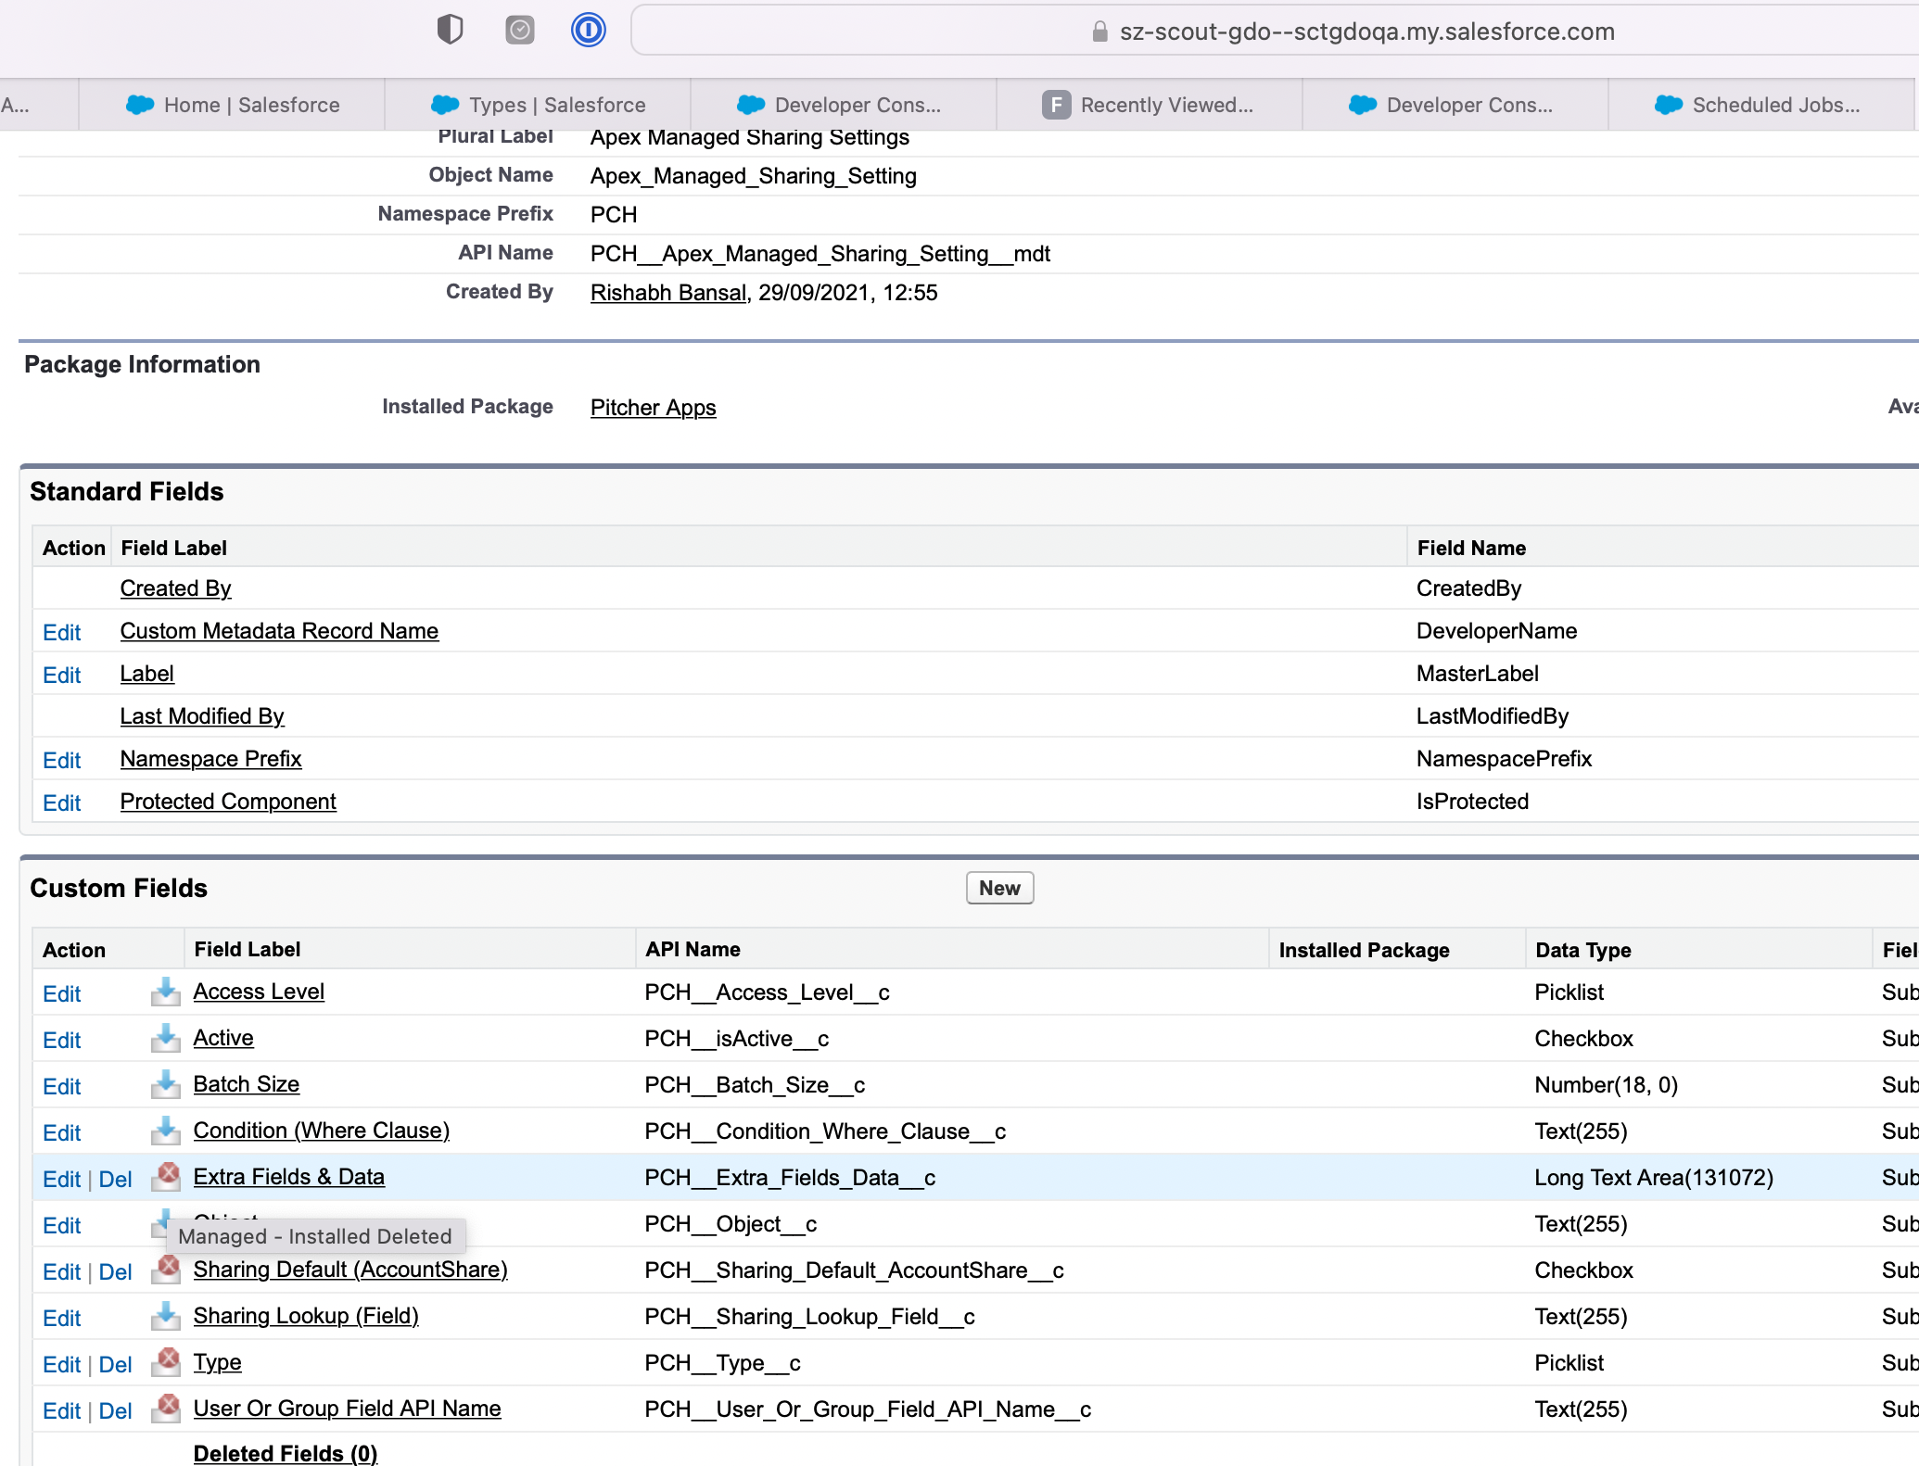This screenshot has height=1466, width=1919.
Task: Click the red deleted icon beside Type field
Action: 168,1361
